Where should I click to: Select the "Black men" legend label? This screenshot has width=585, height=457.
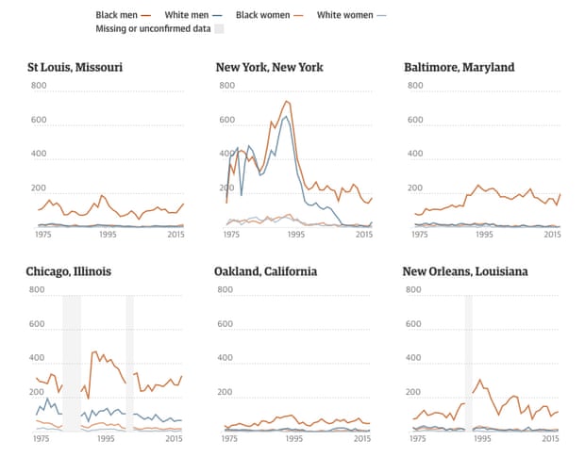pyautogui.click(x=113, y=15)
